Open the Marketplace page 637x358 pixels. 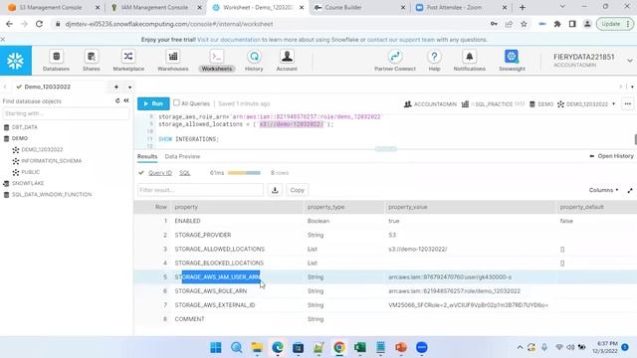click(x=128, y=61)
